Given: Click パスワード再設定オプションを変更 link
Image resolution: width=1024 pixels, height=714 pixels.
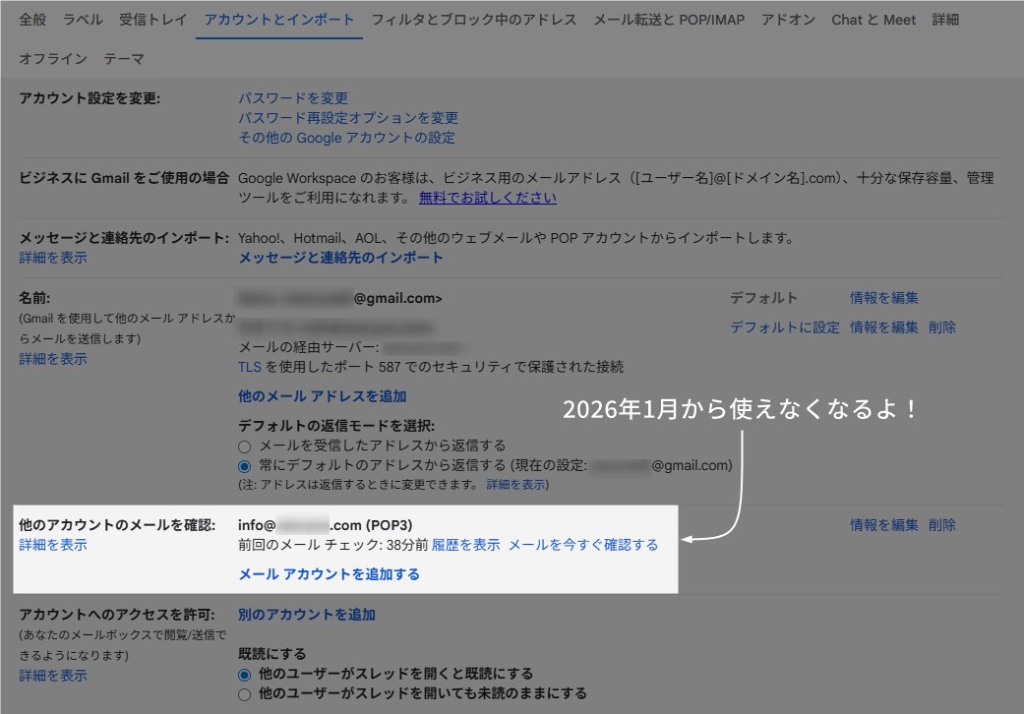Looking at the screenshot, I should (347, 117).
